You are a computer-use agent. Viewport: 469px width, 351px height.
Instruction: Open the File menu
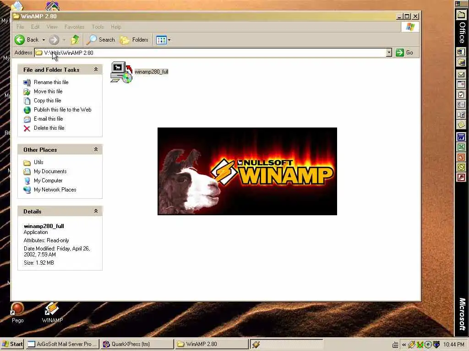click(20, 27)
